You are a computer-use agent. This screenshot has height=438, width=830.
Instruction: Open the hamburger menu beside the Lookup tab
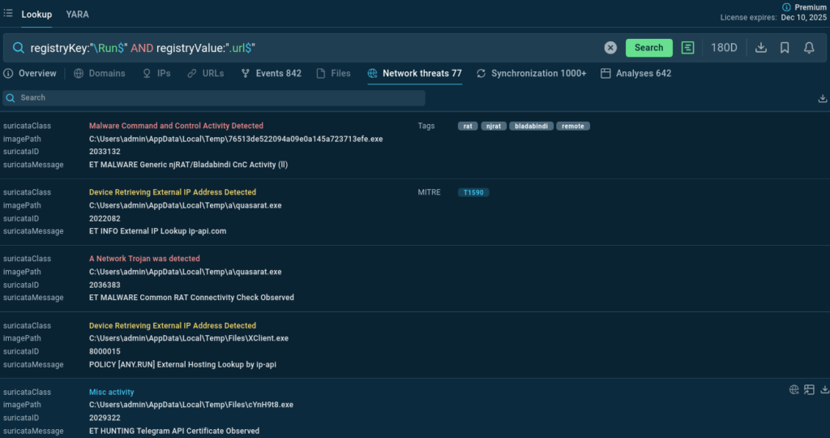coord(8,14)
